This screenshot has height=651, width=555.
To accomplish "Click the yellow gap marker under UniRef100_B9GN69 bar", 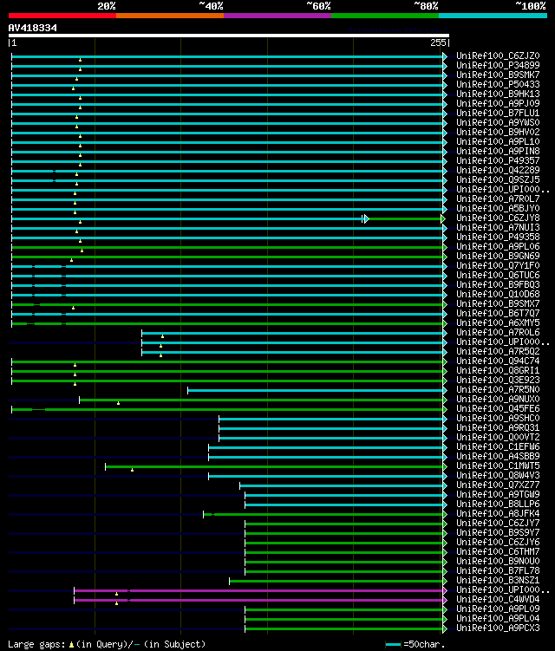I will click(72, 260).
